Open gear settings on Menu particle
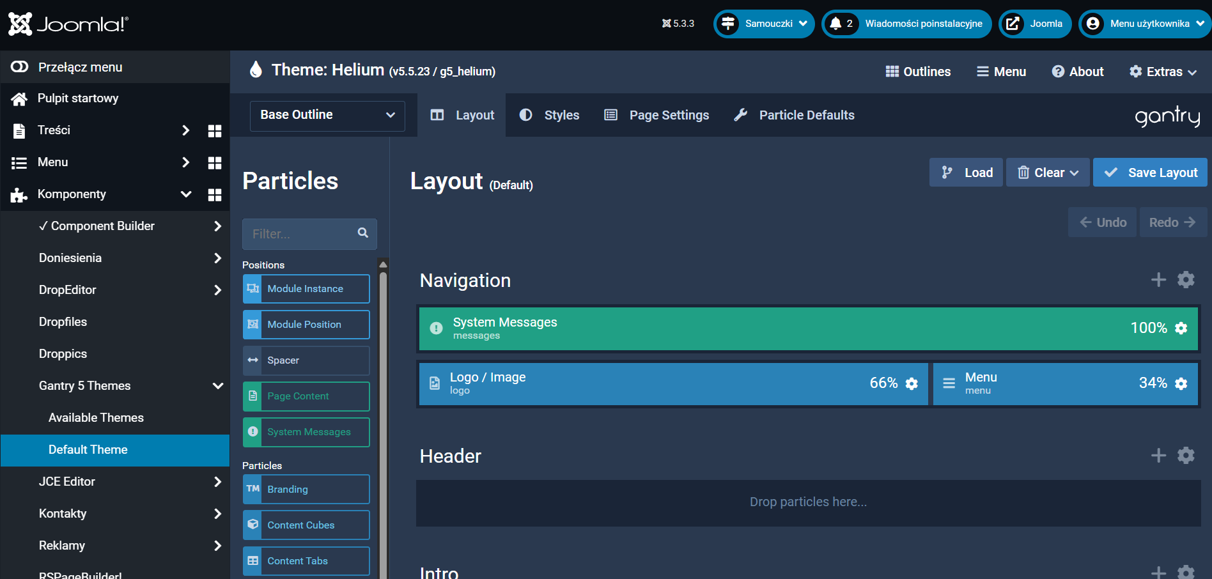This screenshot has height=579, width=1212. [x=1181, y=383]
